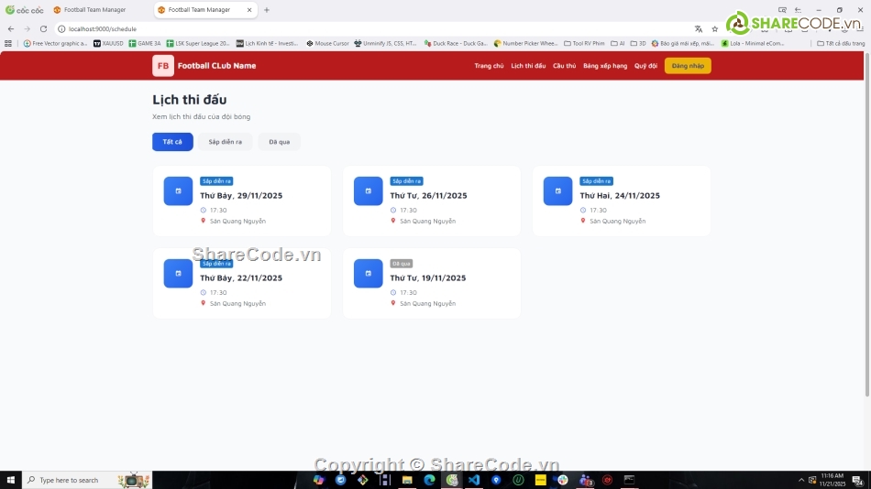Screen dimensions: 871x489
Task: Open Copilot icon in taskbar
Action: tap(318, 480)
